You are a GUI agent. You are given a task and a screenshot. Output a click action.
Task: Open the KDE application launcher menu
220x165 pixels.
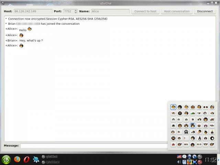point(6,159)
